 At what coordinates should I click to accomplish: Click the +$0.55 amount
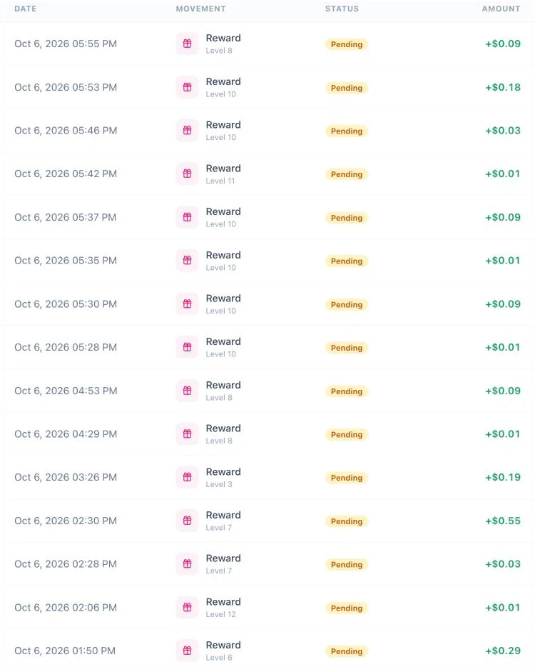click(503, 521)
